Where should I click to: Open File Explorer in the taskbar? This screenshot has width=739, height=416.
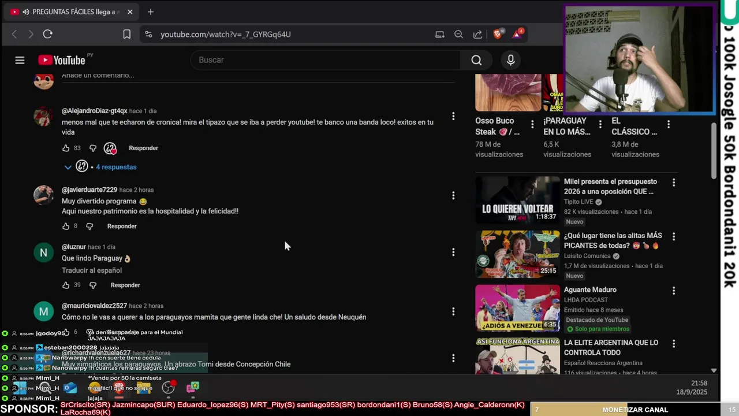click(144, 388)
